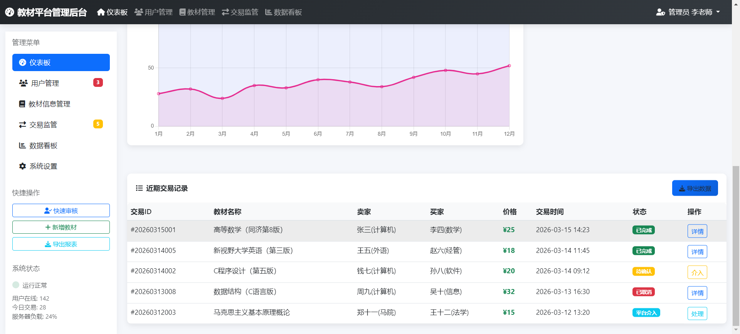Click the green 运行正常 status indicator dot
740x334 pixels.
click(16, 285)
